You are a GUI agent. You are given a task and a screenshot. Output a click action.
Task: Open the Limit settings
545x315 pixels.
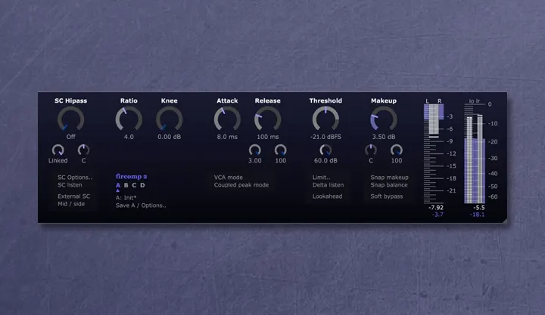pos(321,178)
